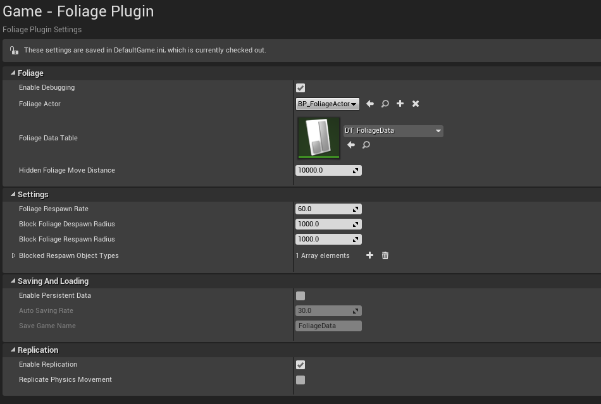This screenshot has width=601, height=404.
Task: Click Block Foliage Respawn Radius value field
Action: pos(328,240)
